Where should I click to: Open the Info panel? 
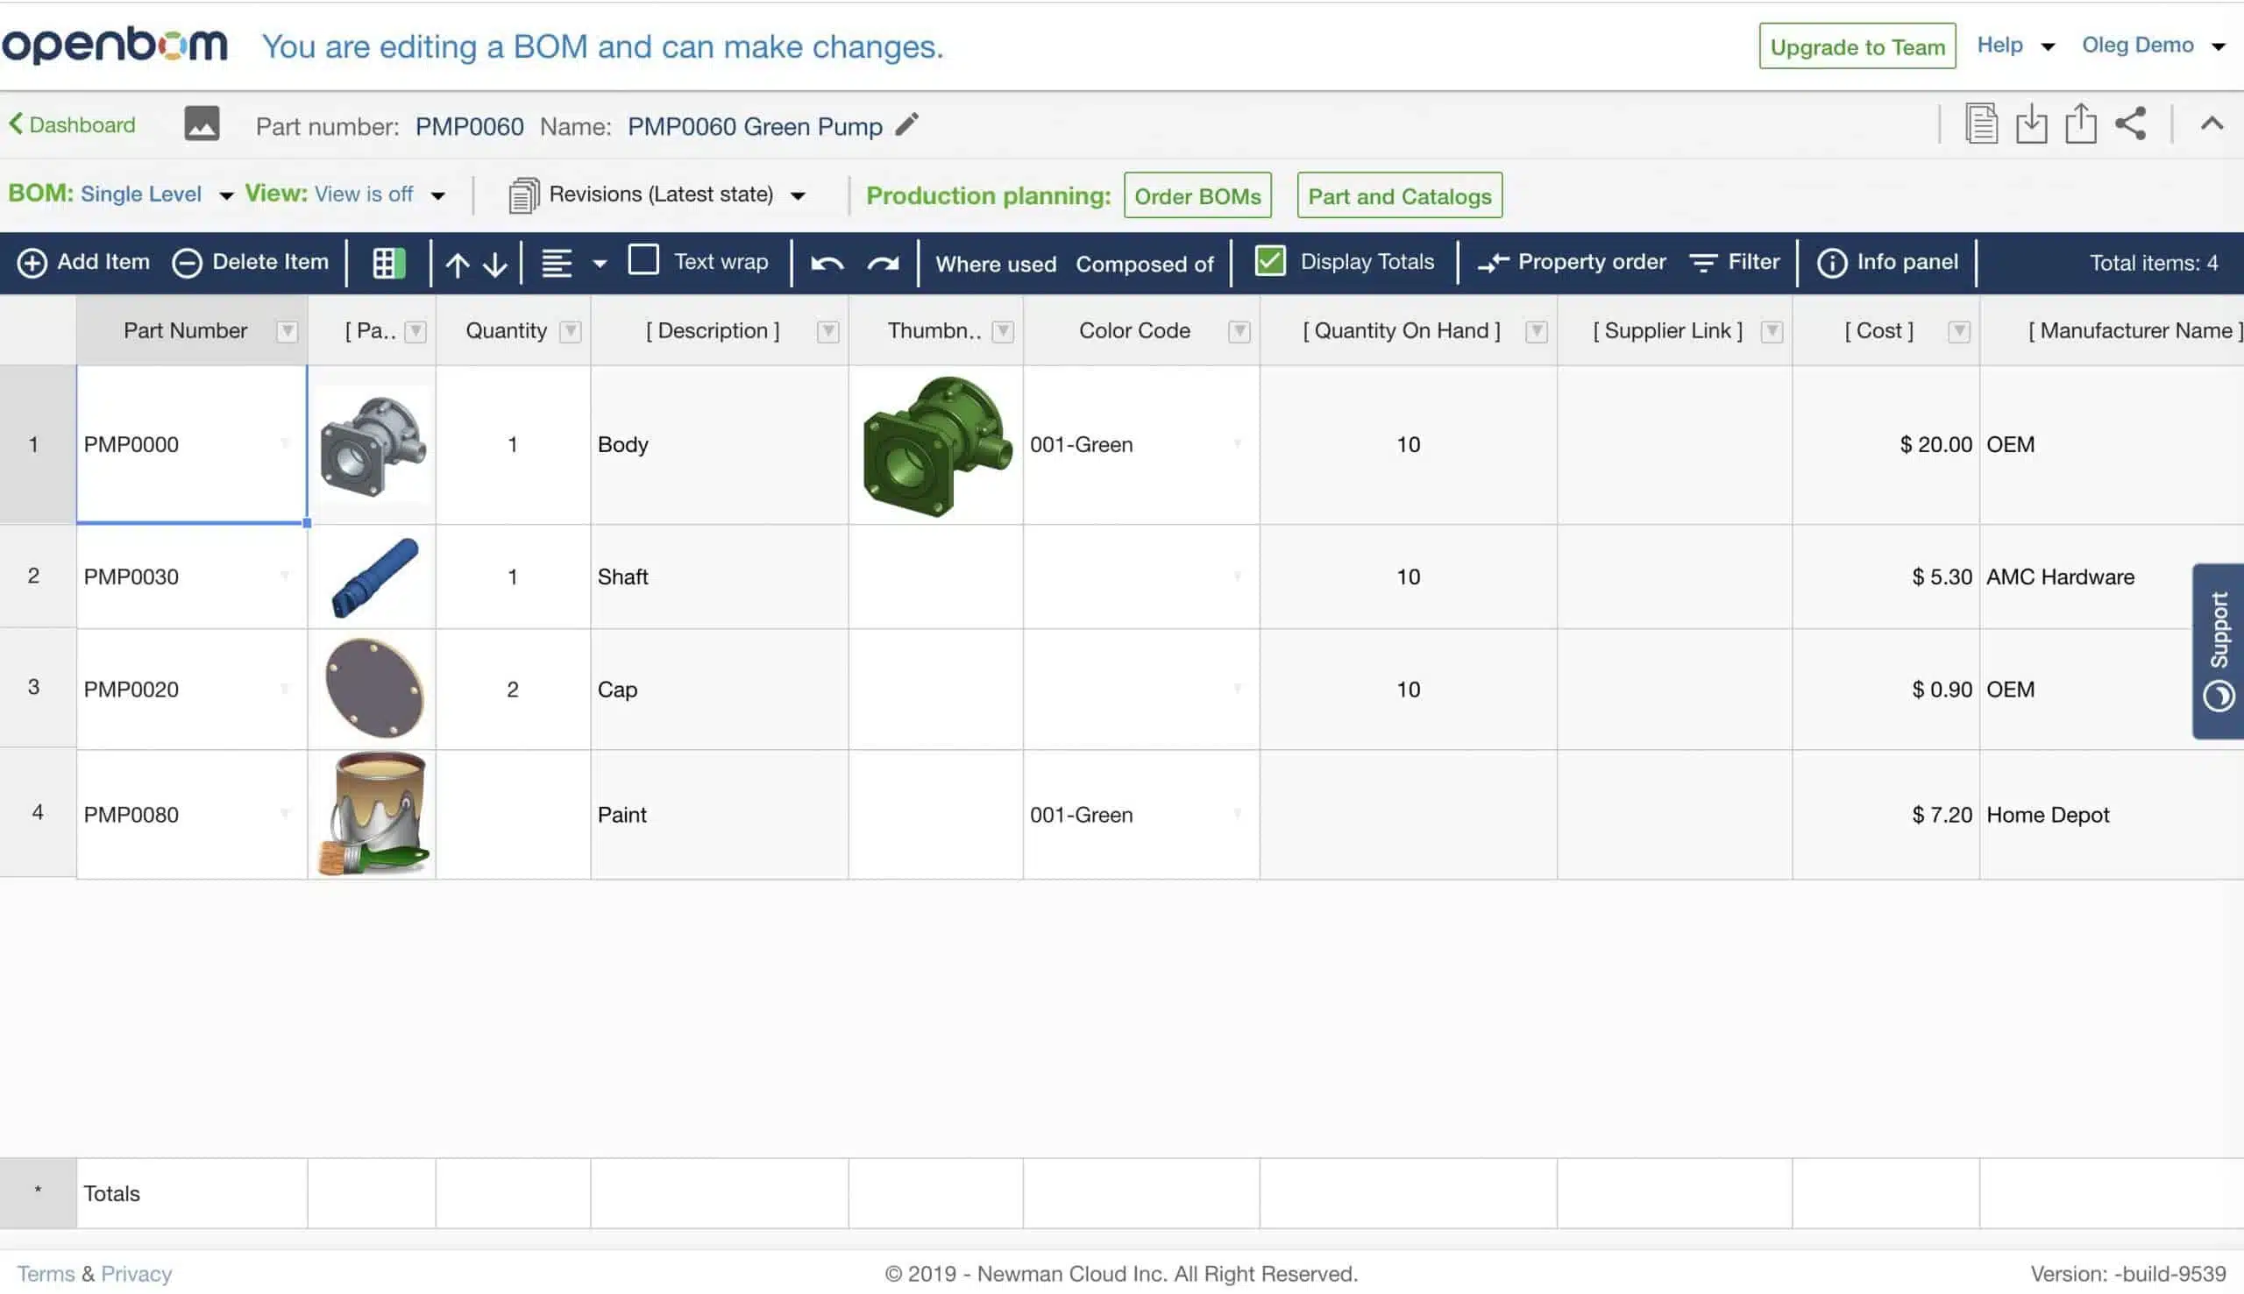coord(1886,262)
